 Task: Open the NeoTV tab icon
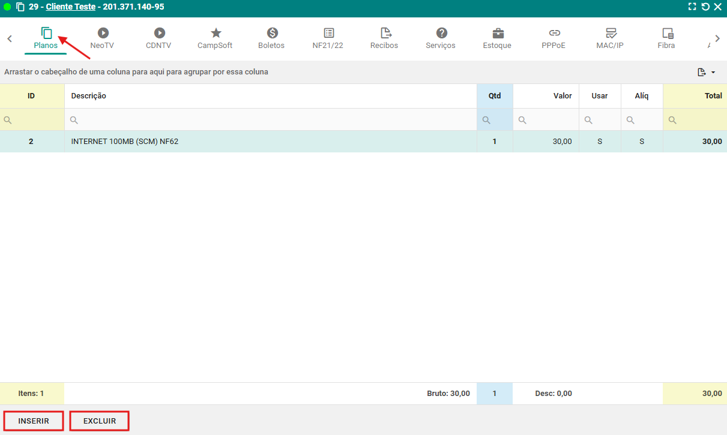click(x=102, y=33)
